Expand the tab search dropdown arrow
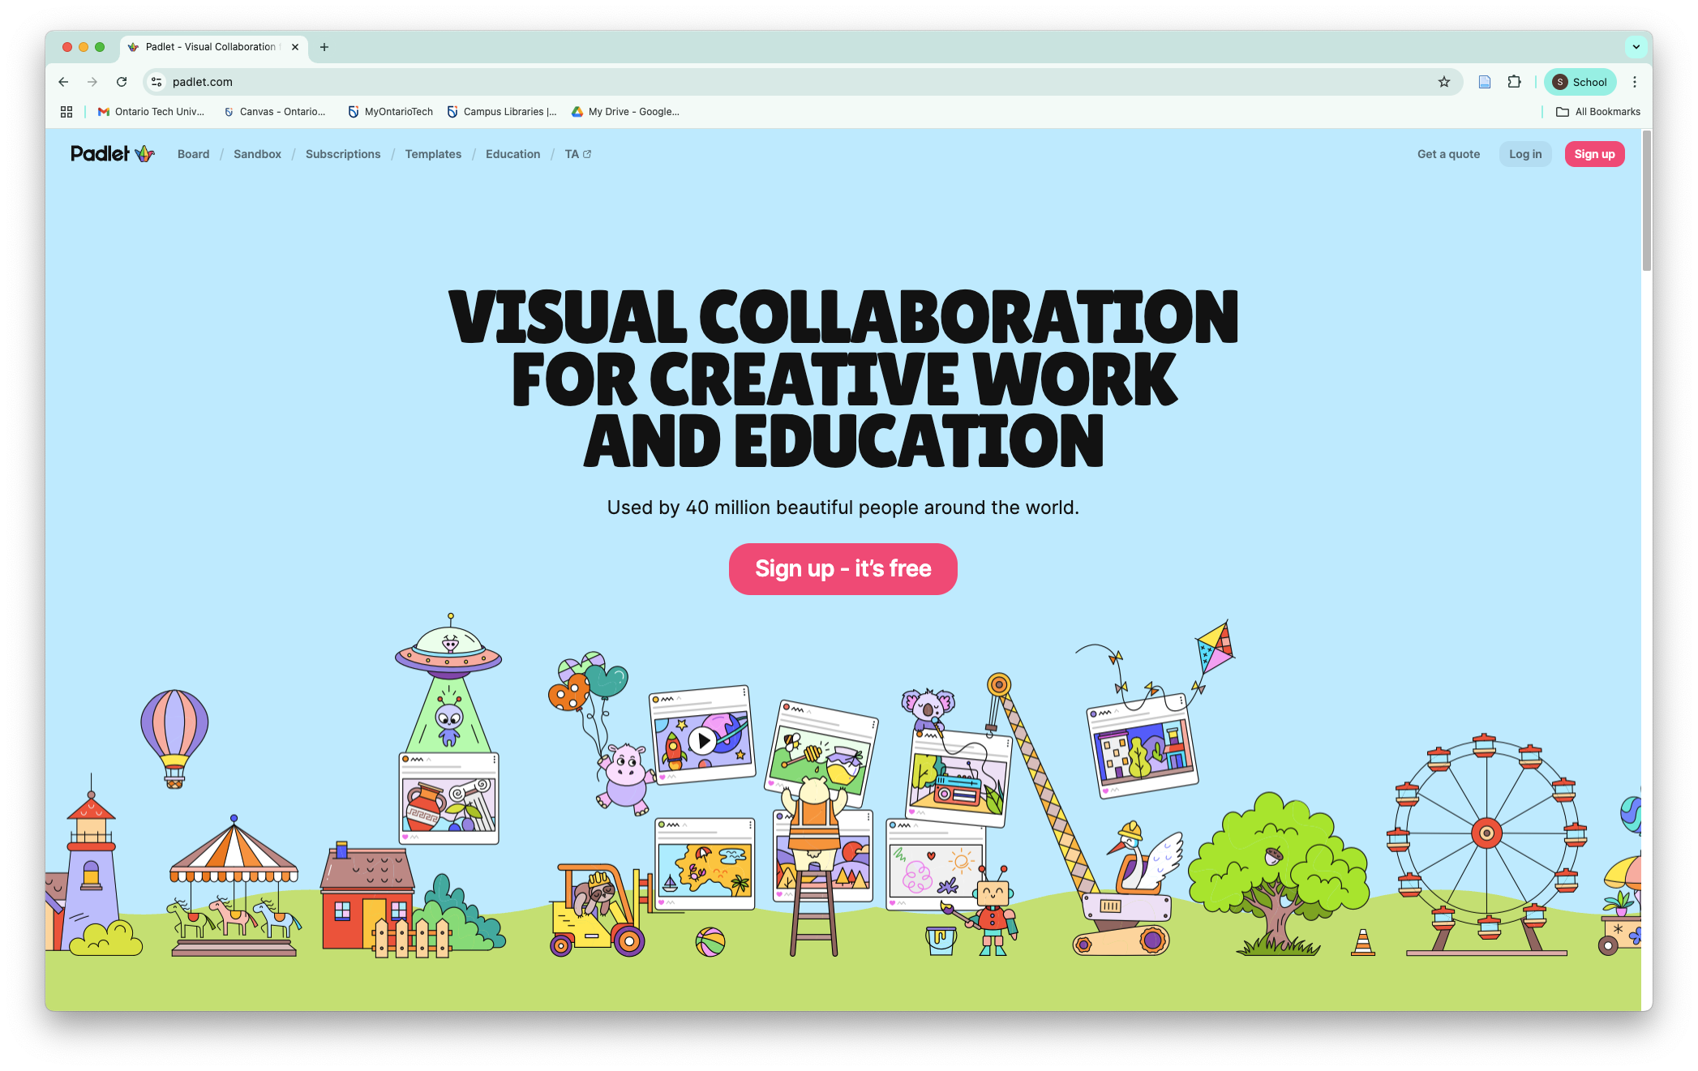The width and height of the screenshot is (1698, 1071). coord(1636,47)
